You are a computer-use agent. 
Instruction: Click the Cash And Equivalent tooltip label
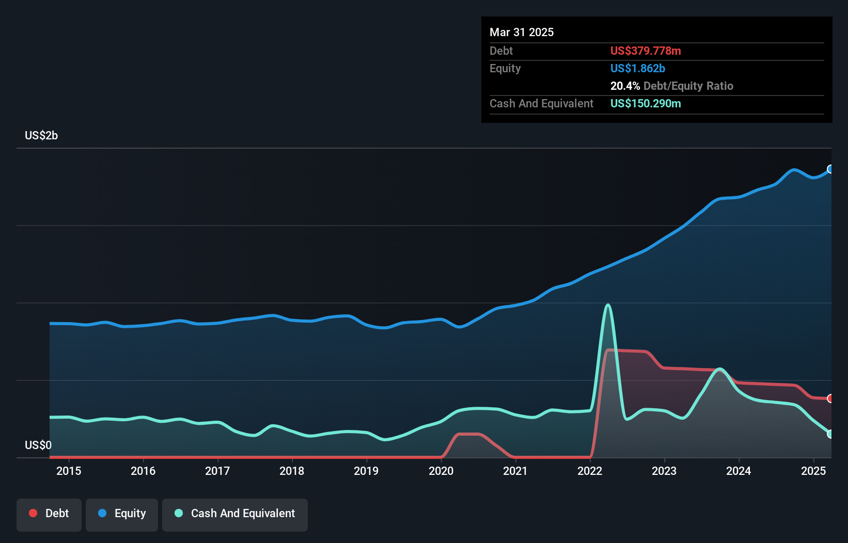point(541,103)
